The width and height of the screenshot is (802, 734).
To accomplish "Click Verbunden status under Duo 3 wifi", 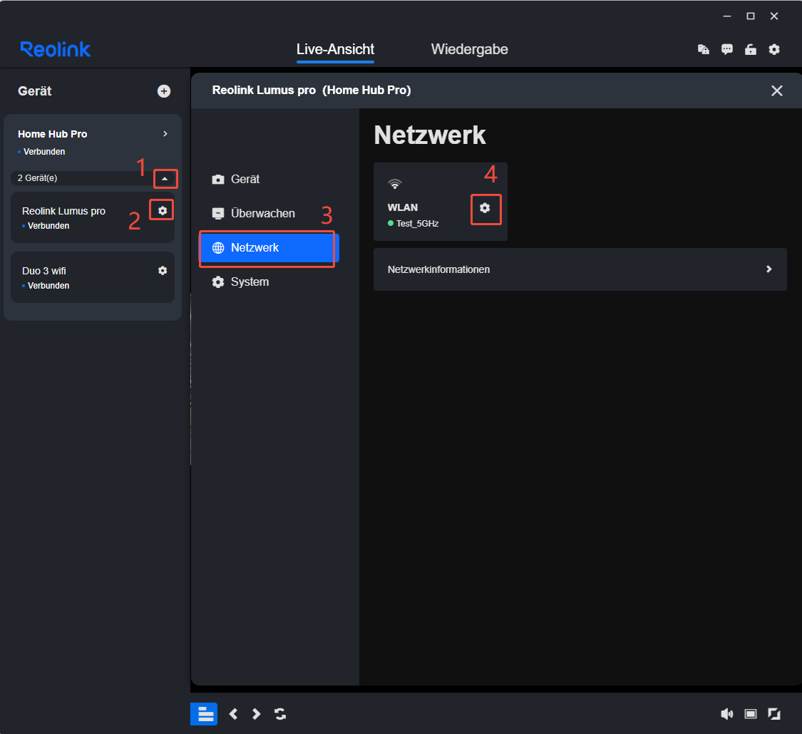I will [x=48, y=286].
